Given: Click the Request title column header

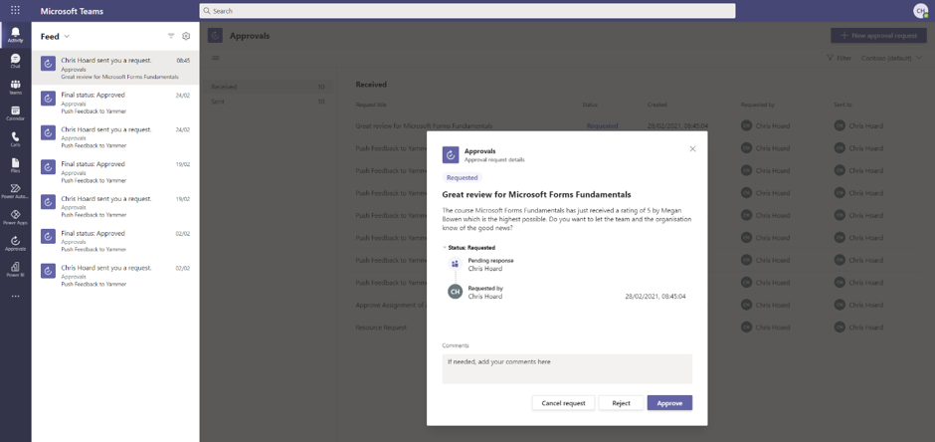Looking at the screenshot, I should (371, 105).
